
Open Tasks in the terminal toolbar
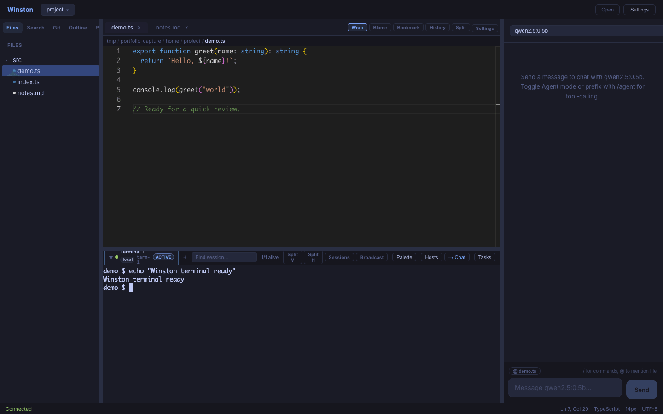click(x=484, y=257)
